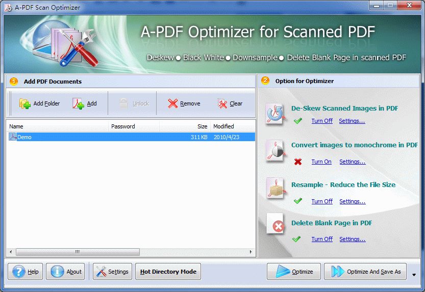The image size is (425, 292).
Task: Click the PDF file icon beside Demo
Action: point(13,137)
